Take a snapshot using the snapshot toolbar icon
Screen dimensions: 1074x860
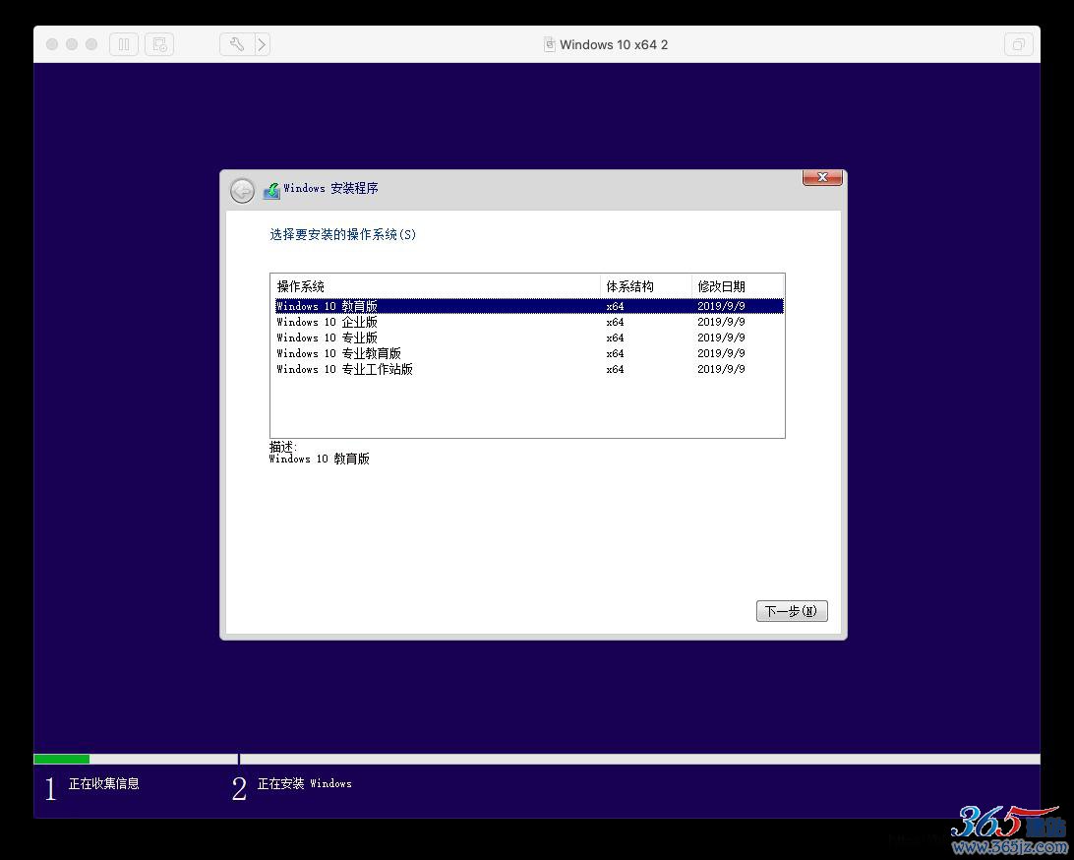[x=159, y=44]
